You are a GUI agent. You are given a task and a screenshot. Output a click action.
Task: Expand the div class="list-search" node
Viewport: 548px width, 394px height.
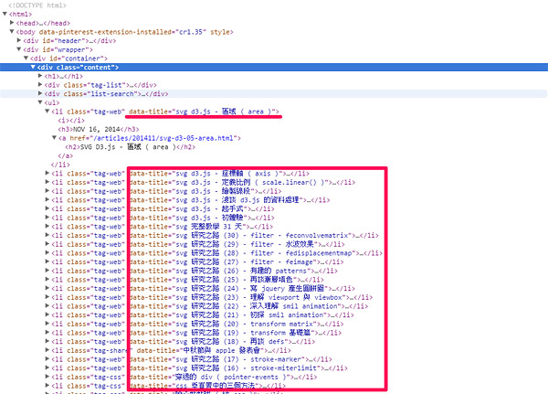[40, 93]
